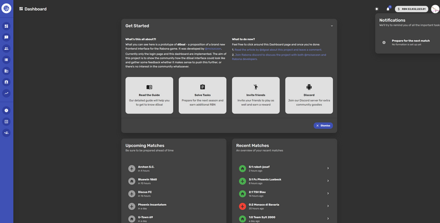Open the list table icon in the sidebar

pos(6,59)
